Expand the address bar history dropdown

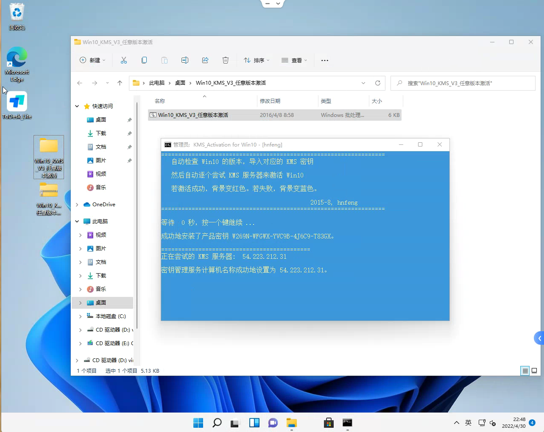coord(363,83)
